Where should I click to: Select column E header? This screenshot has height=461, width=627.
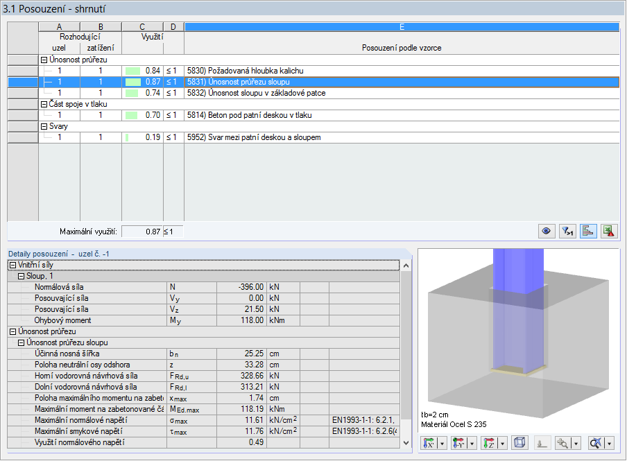(402, 27)
